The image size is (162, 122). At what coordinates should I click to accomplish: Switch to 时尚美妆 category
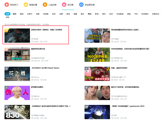[x=145, y=14]
